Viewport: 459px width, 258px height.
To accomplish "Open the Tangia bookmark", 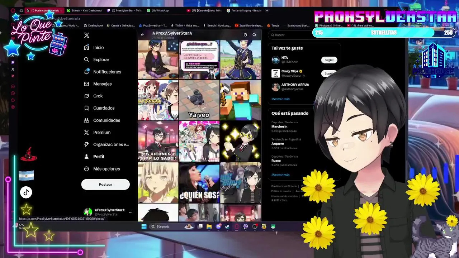I will pyautogui.click(x=273, y=25).
